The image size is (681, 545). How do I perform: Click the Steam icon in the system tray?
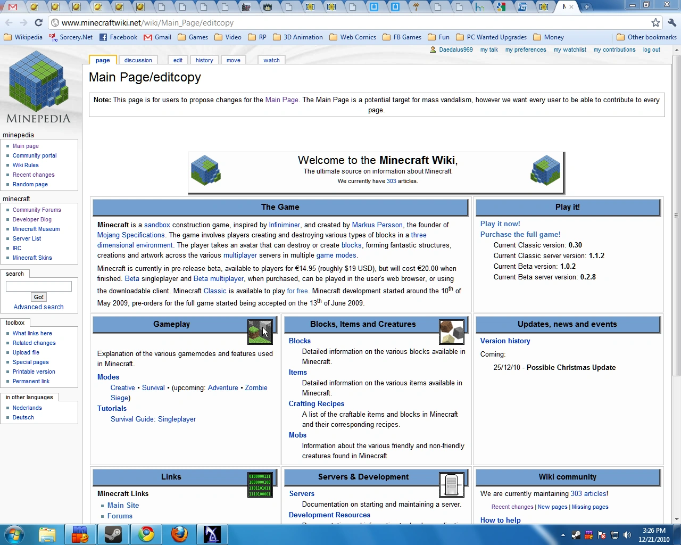(x=576, y=535)
